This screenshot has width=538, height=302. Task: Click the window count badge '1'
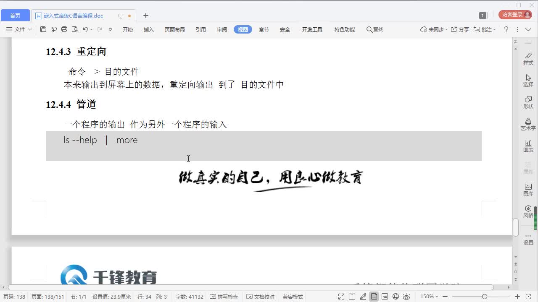[483, 16]
